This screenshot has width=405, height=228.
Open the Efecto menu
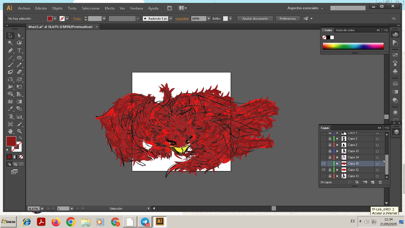tap(110, 8)
